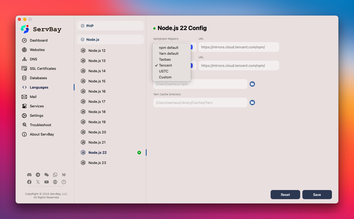
Task: Click the globe website icon
Action: pos(55,182)
